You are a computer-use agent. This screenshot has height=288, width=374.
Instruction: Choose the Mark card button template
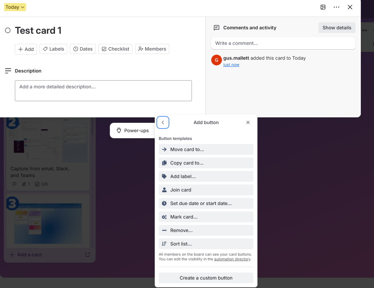point(206,217)
